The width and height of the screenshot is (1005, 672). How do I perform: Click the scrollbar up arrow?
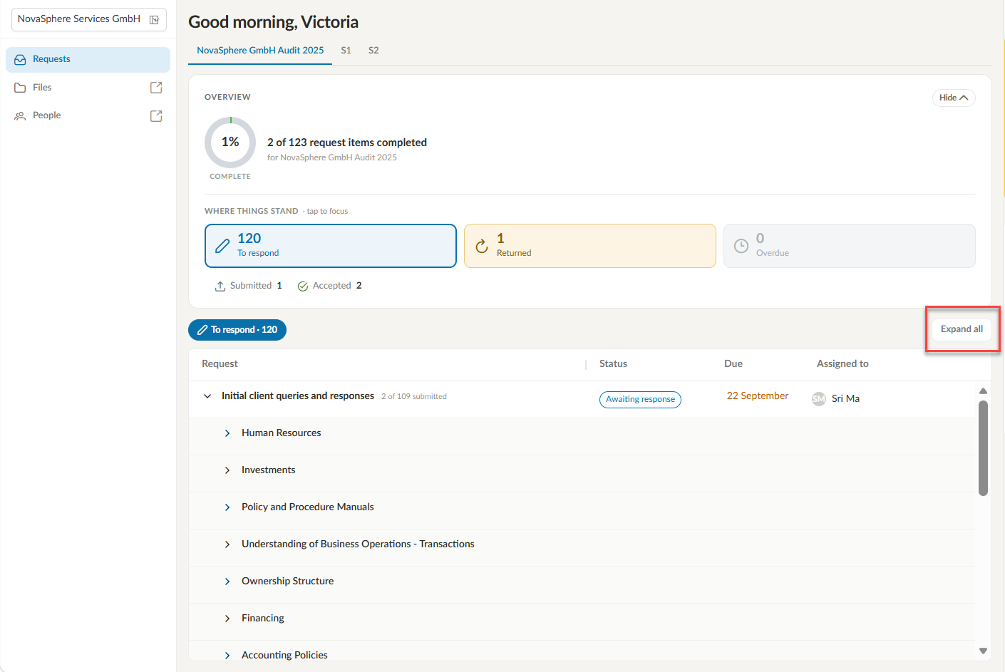pos(984,391)
